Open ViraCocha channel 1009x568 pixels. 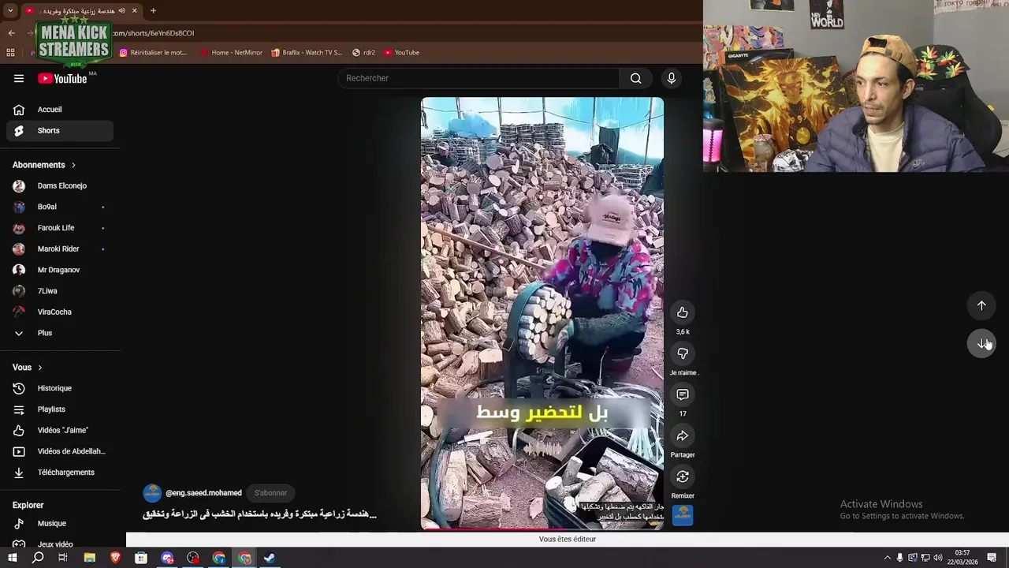pos(60,312)
